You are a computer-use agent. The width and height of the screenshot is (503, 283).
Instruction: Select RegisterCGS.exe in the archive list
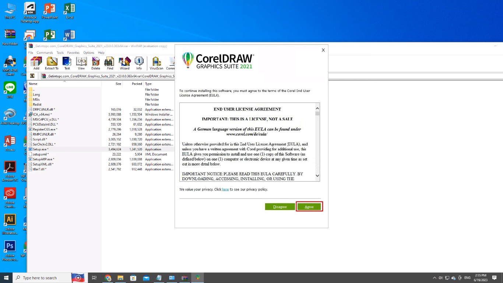(45, 129)
